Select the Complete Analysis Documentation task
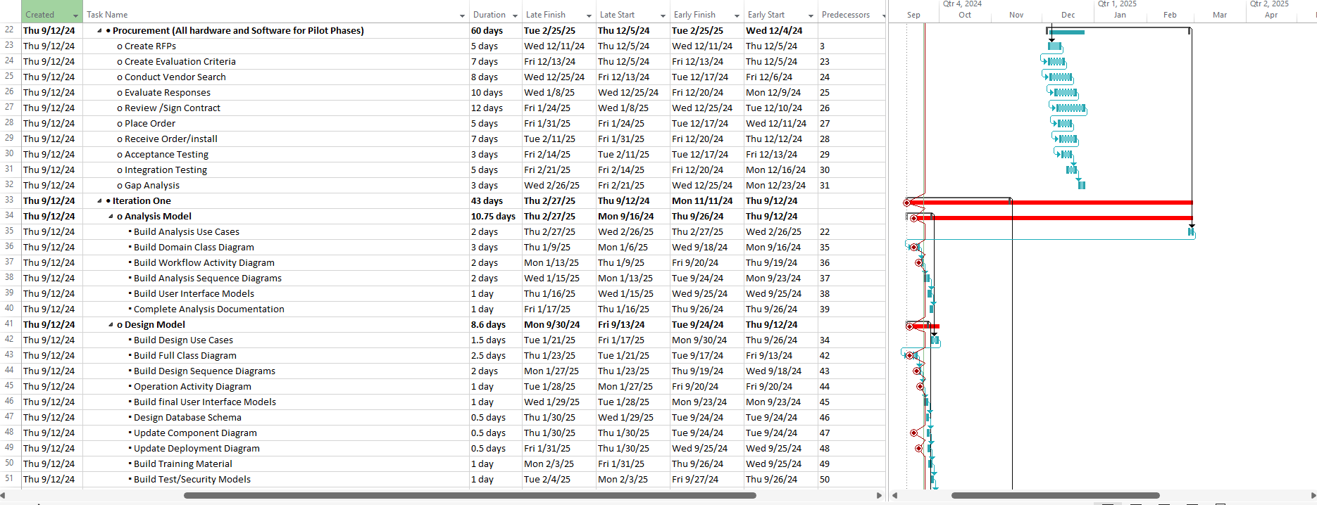 (209, 309)
